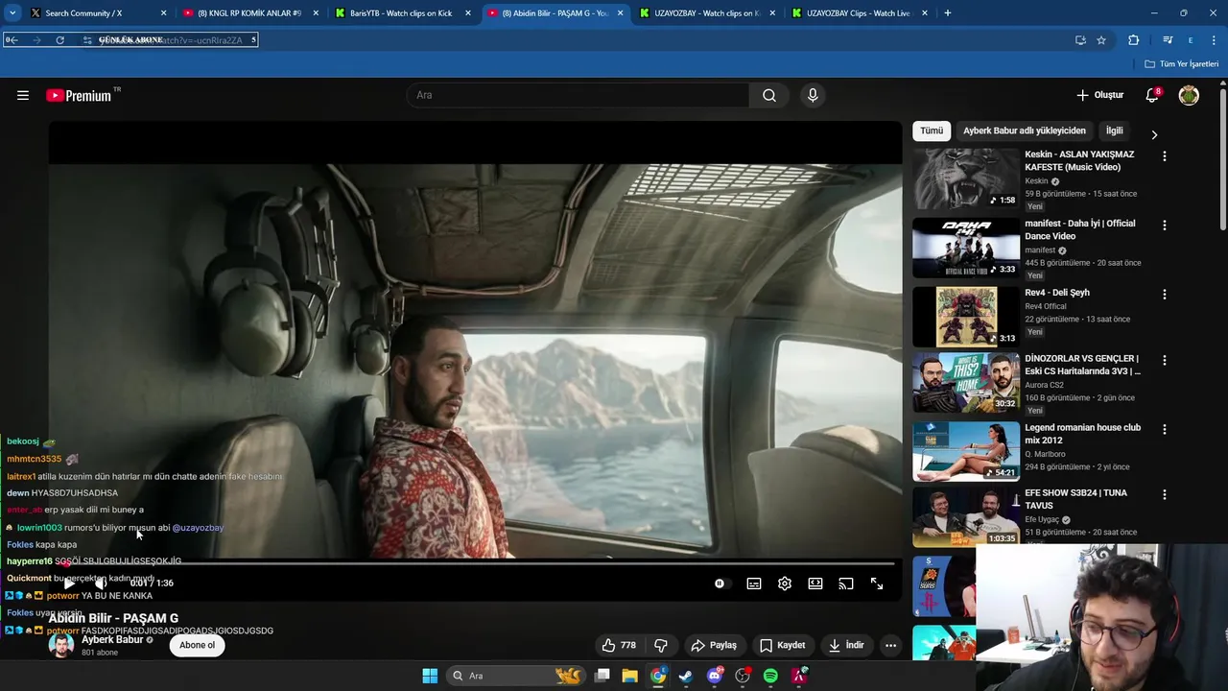Select the Tümü filter chip
Screen dimensions: 1228x691
coord(932,131)
